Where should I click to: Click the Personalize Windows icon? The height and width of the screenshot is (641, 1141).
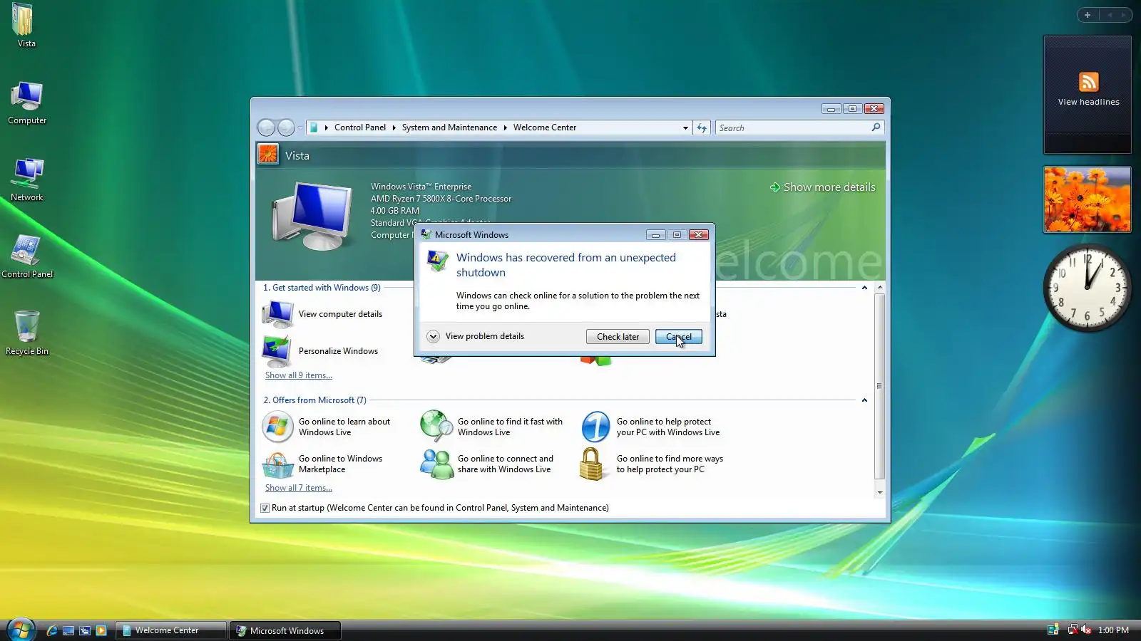click(277, 351)
